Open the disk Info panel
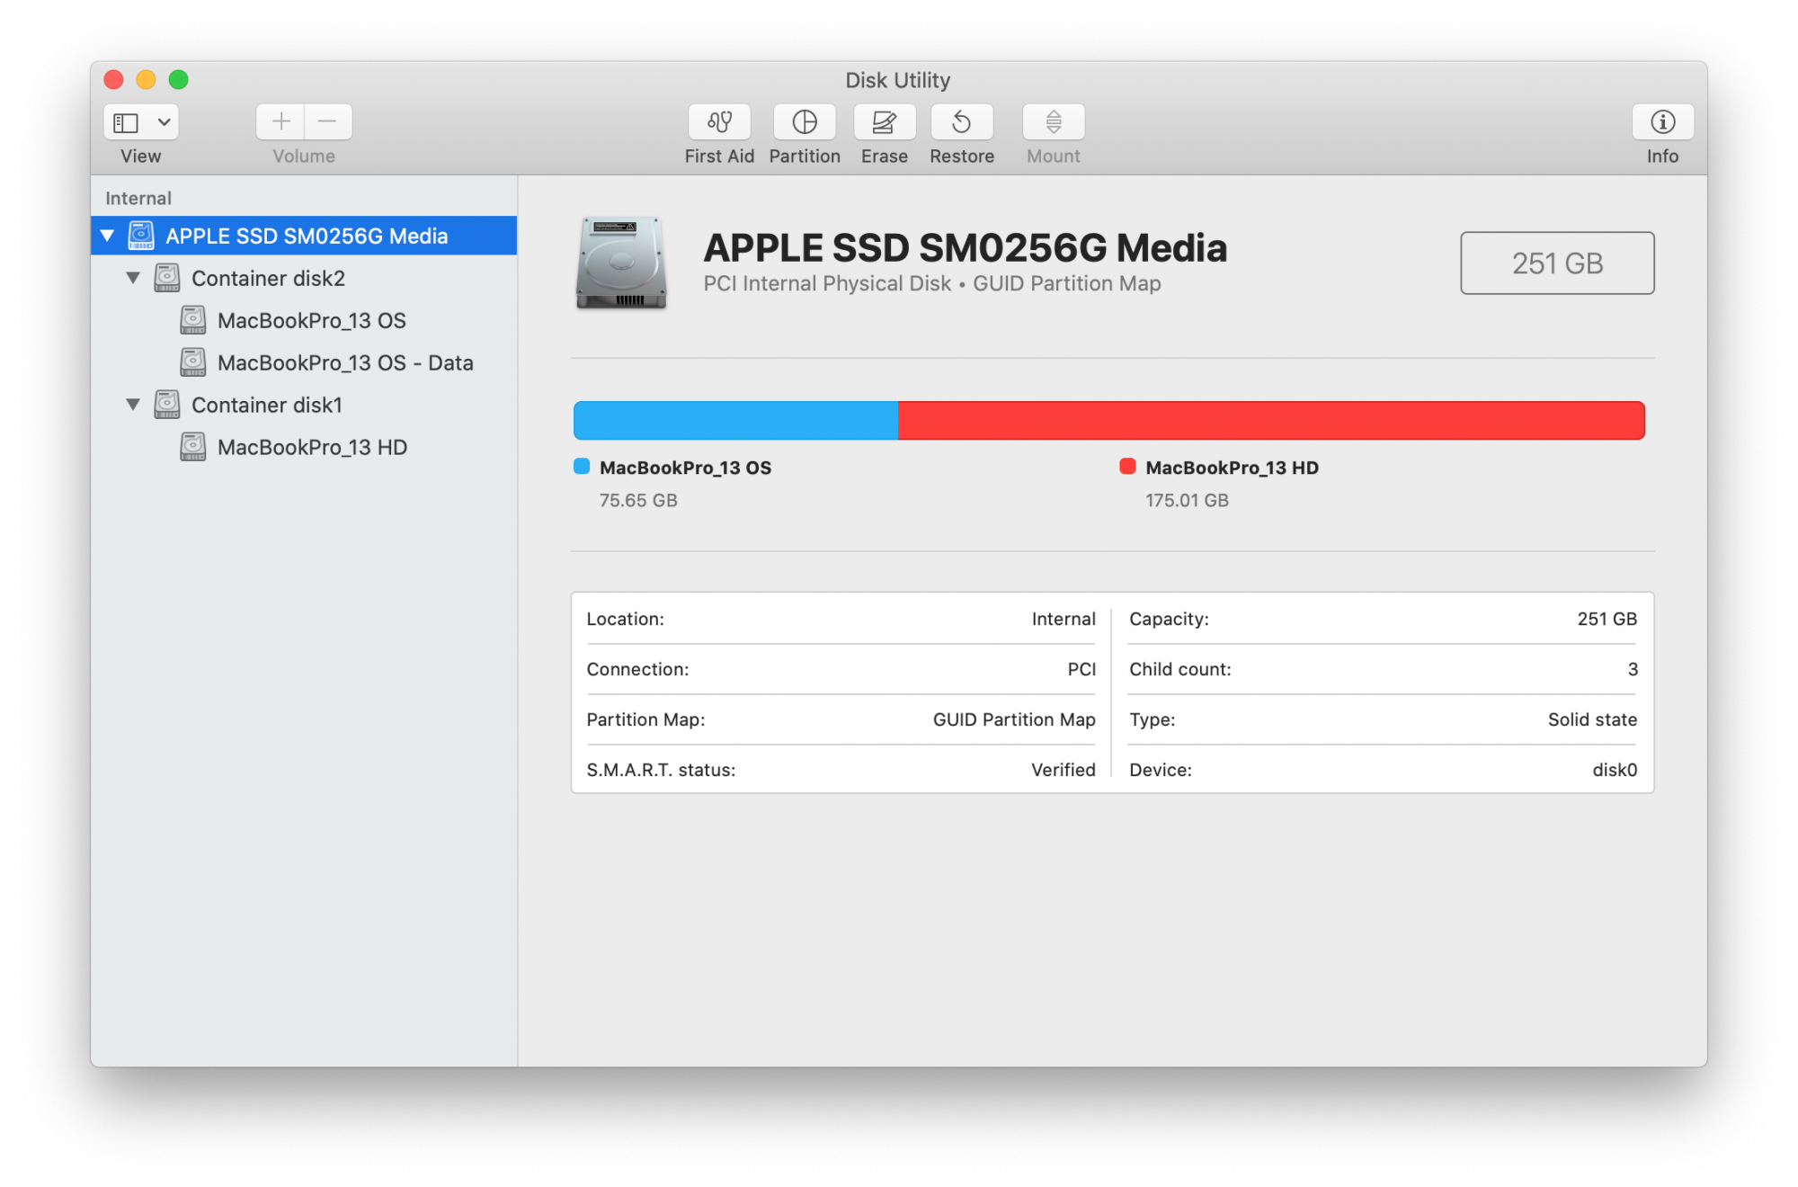 tap(1662, 122)
